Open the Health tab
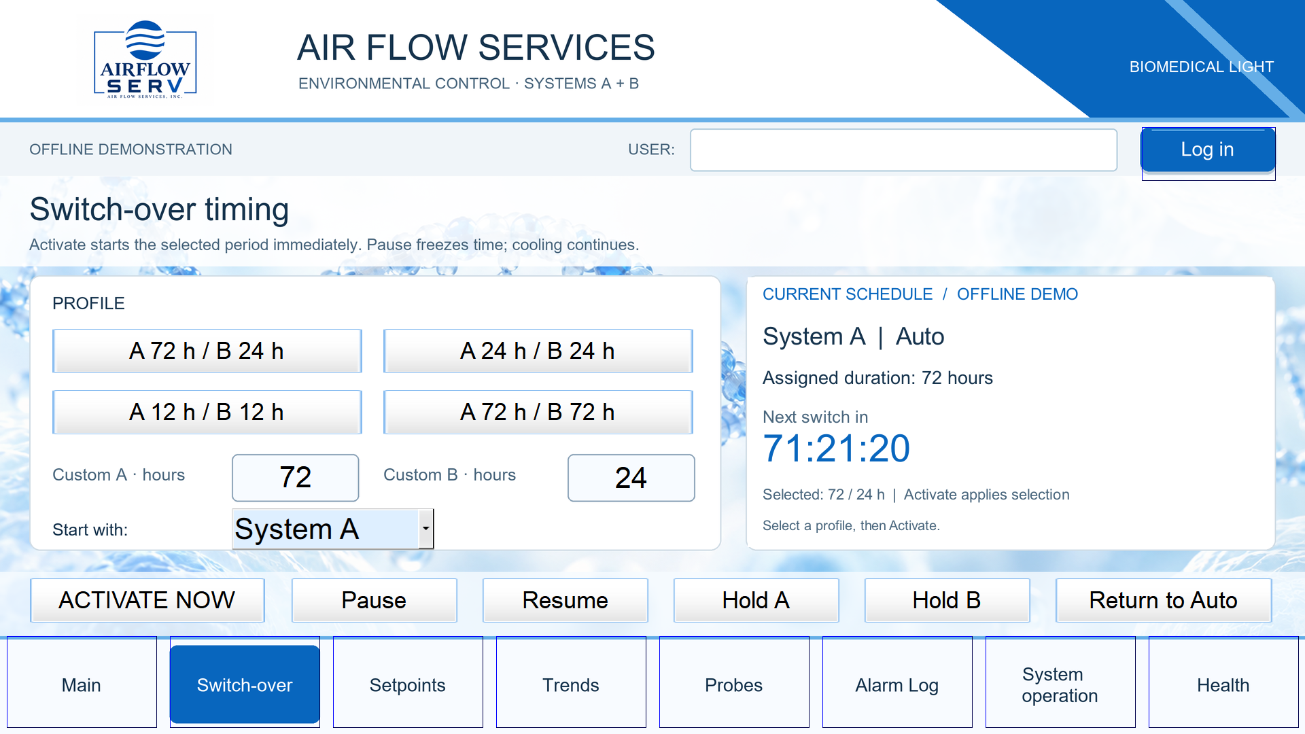The height and width of the screenshot is (734, 1305). tap(1223, 684)
